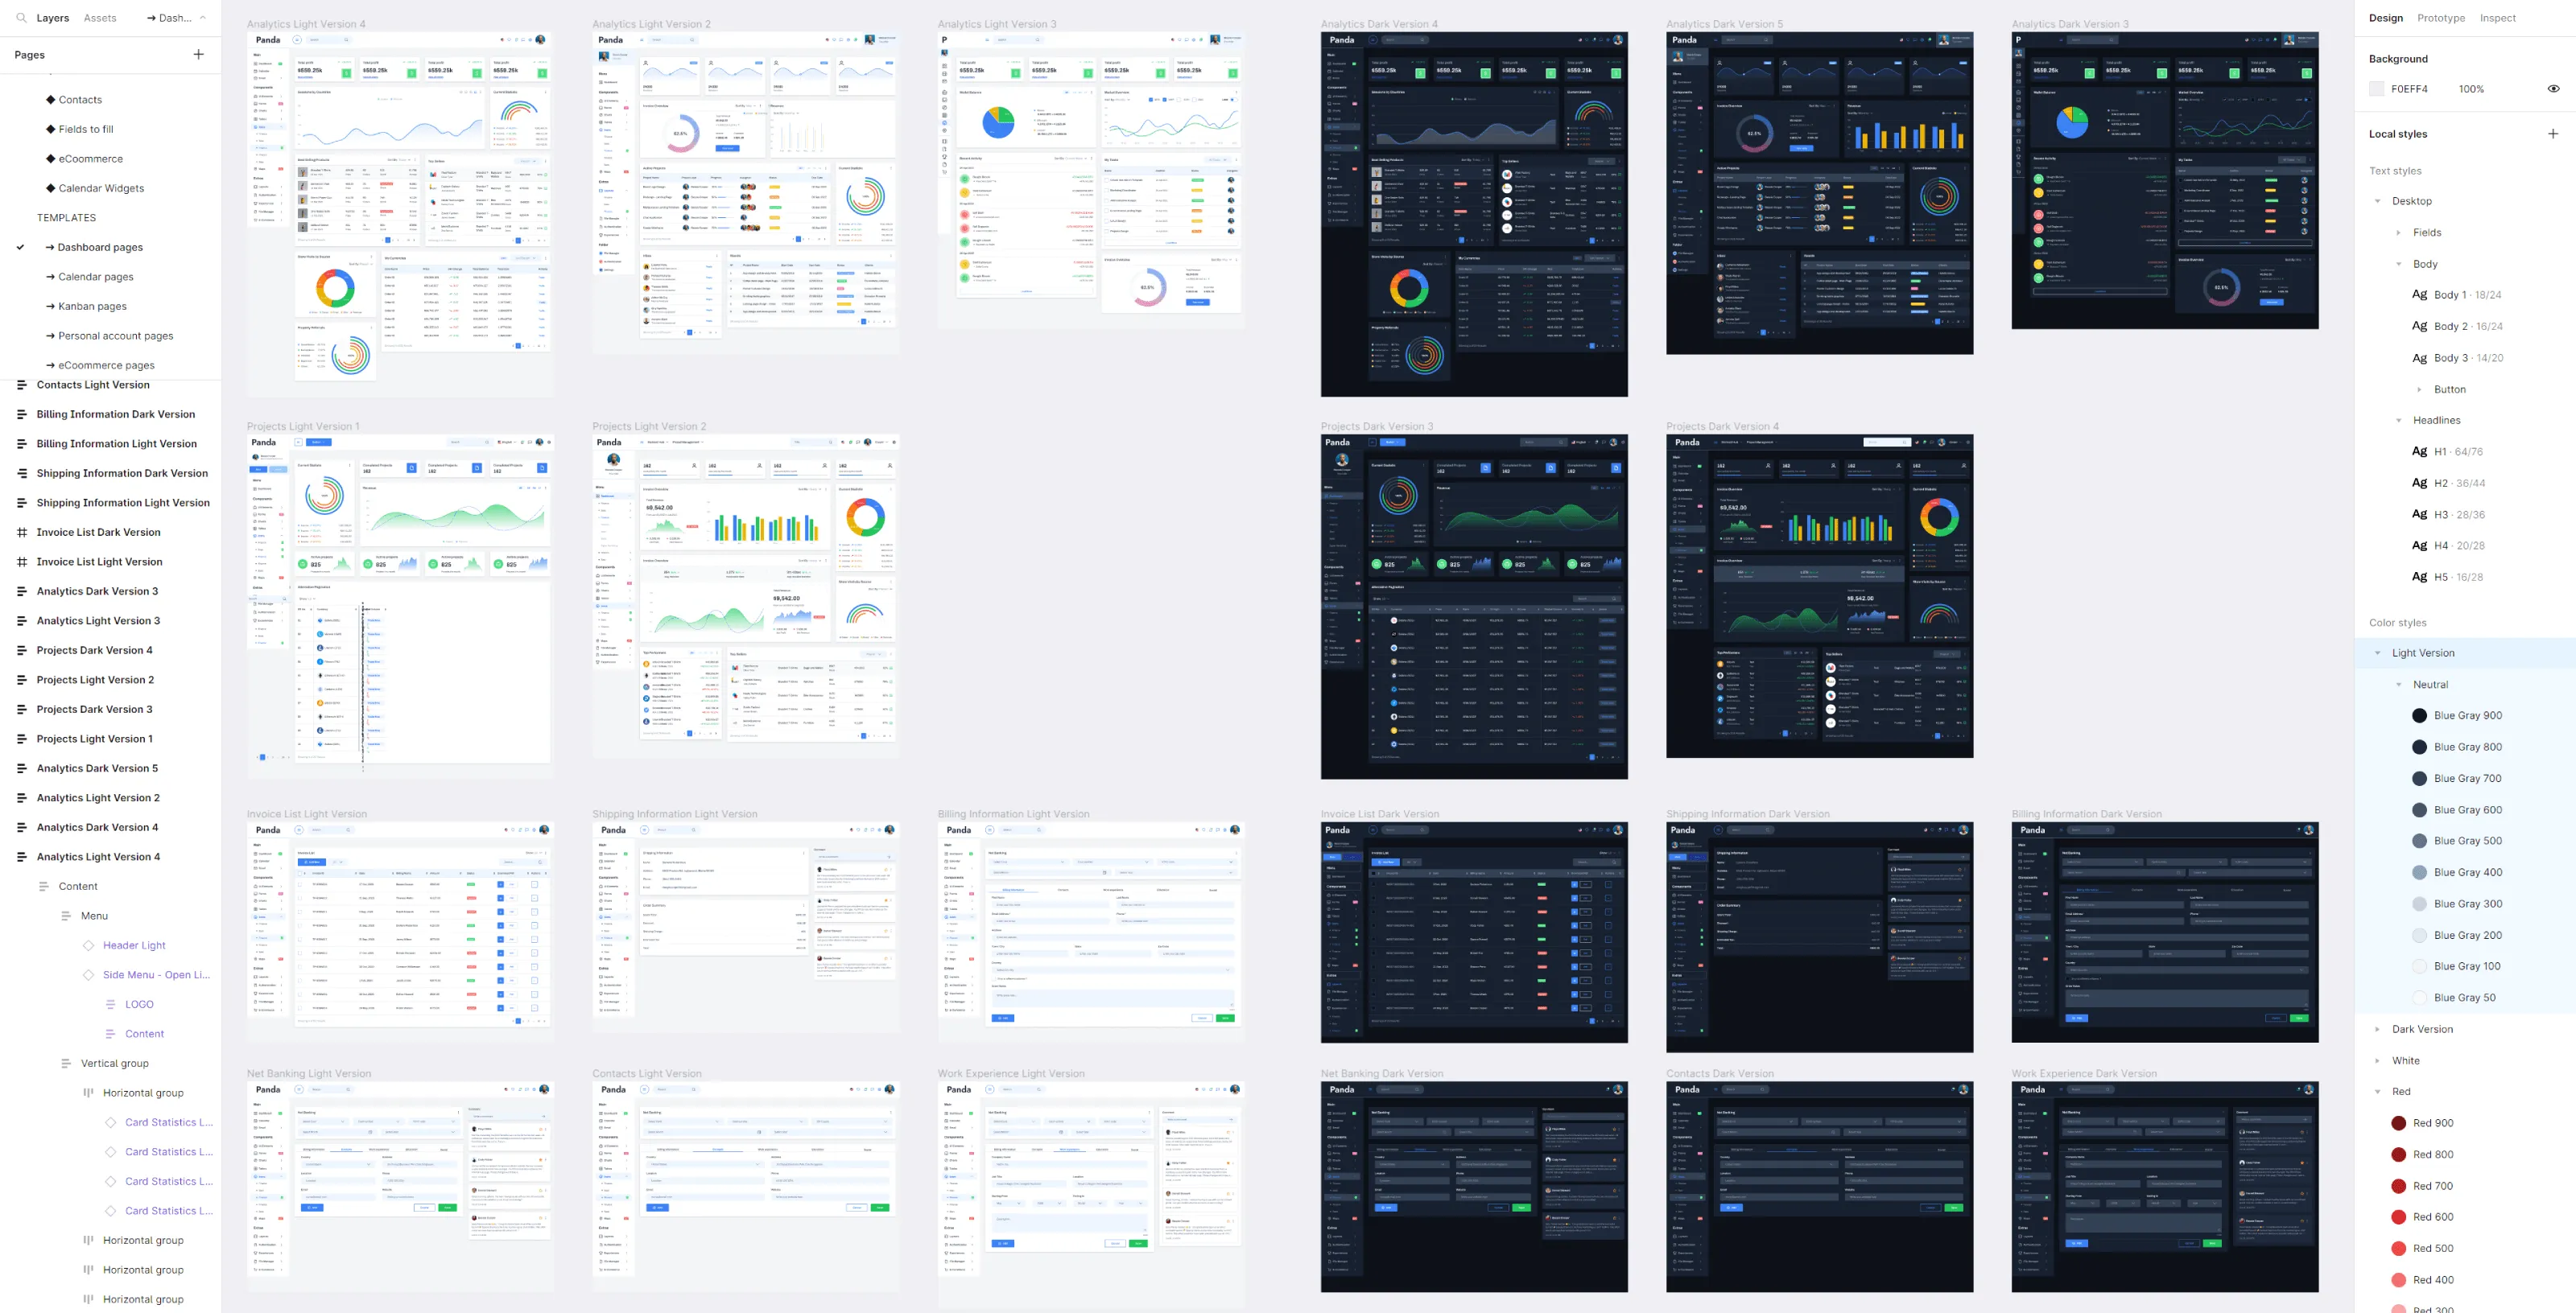This screenshot has height=1313, width=2576.
Task: Switch to the Assets tab
Action: click(x=99, y=17)
